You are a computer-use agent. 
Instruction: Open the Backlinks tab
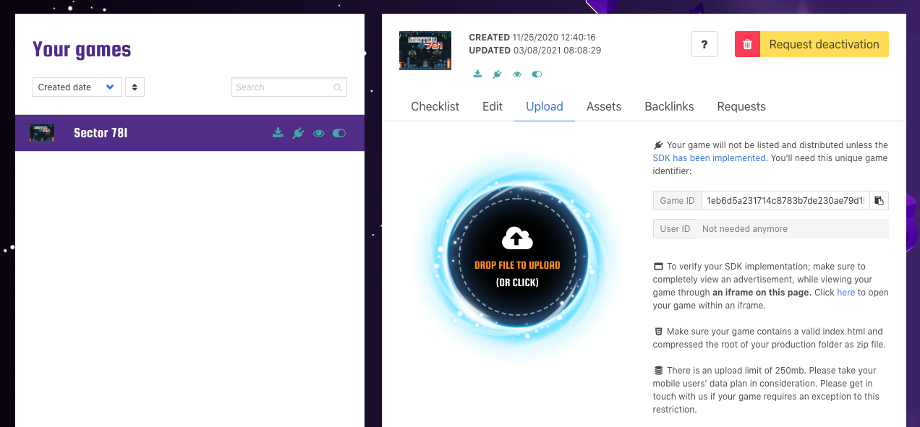click(x=669, y=106)
